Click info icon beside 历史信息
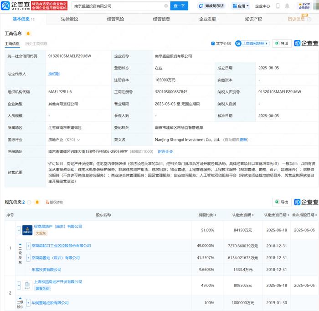 (x=309, y=19)
